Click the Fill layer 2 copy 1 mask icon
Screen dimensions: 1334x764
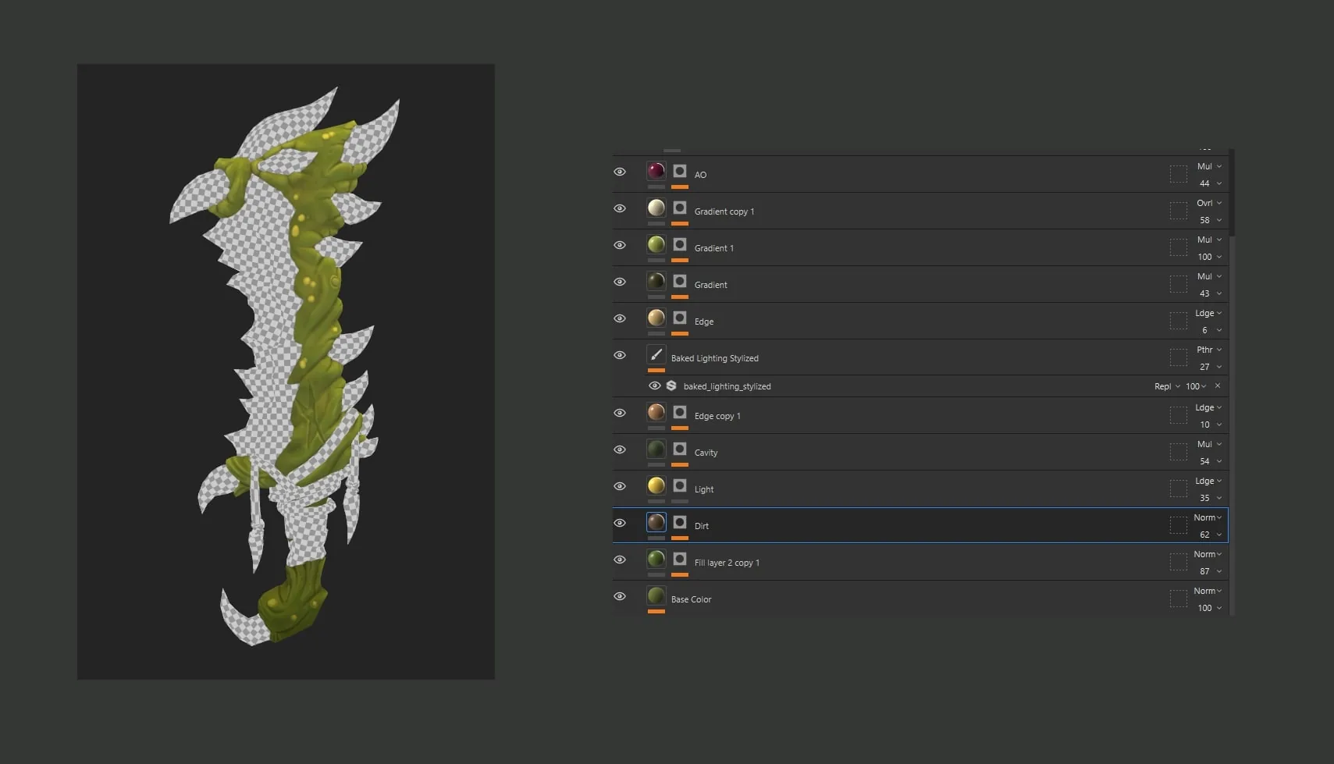[x=680, y=559]
